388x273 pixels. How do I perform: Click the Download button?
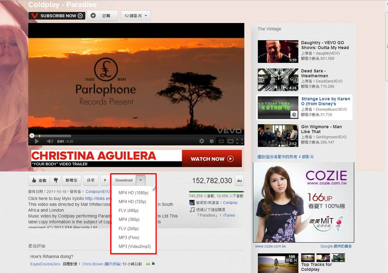coord(124,180)
